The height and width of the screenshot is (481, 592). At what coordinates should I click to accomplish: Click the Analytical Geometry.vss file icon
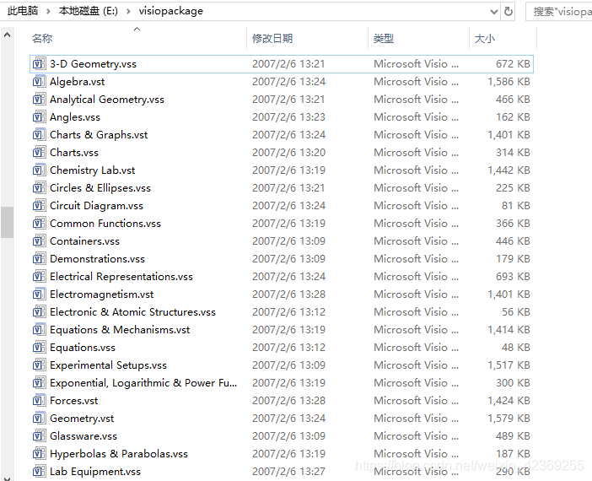39,100
